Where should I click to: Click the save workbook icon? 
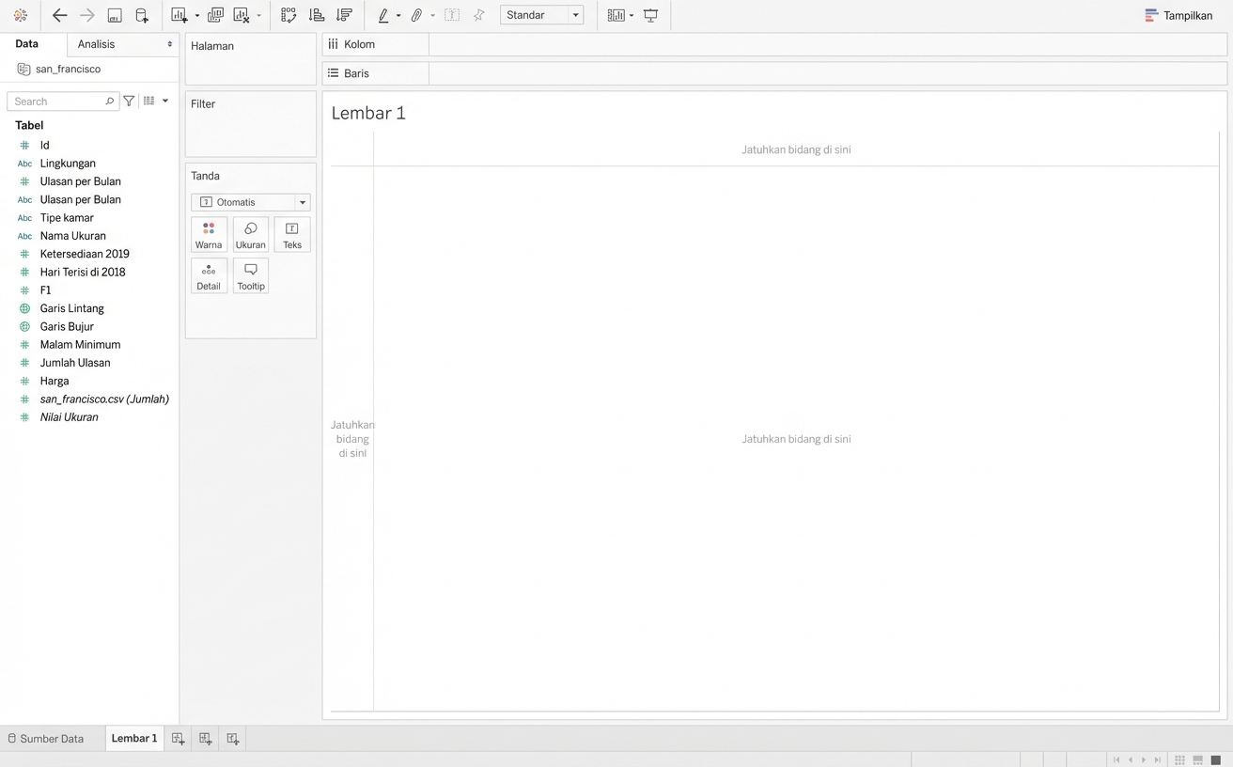click(115, 15)
